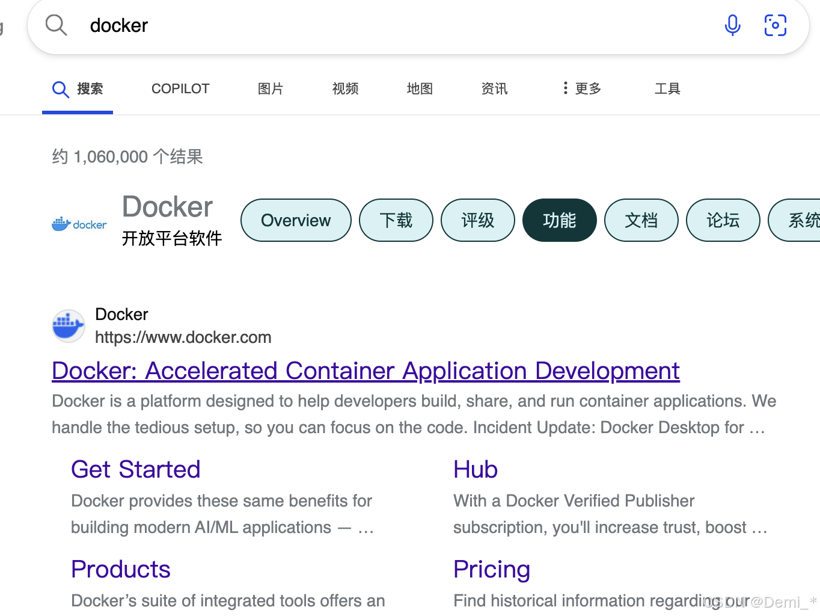Go to the 地图 tab
This screenshot has height=616, width=820.
click(x=420, y=88)
